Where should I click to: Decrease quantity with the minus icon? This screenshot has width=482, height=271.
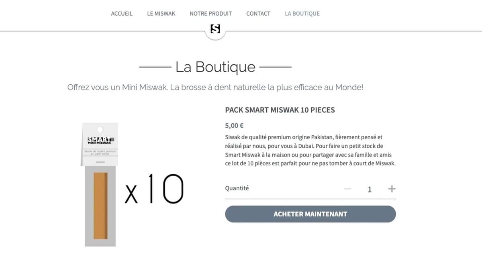[348, 189]
